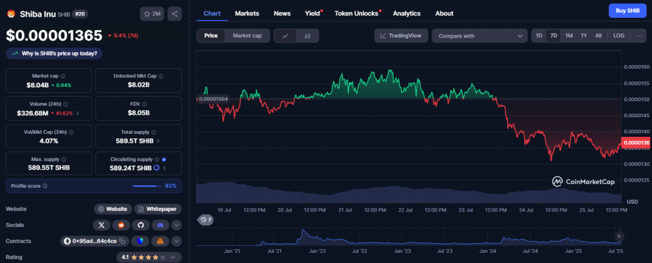The image size is (652, 263).
Task: Click Volume (24h) info icon
Action: [66, 104]
